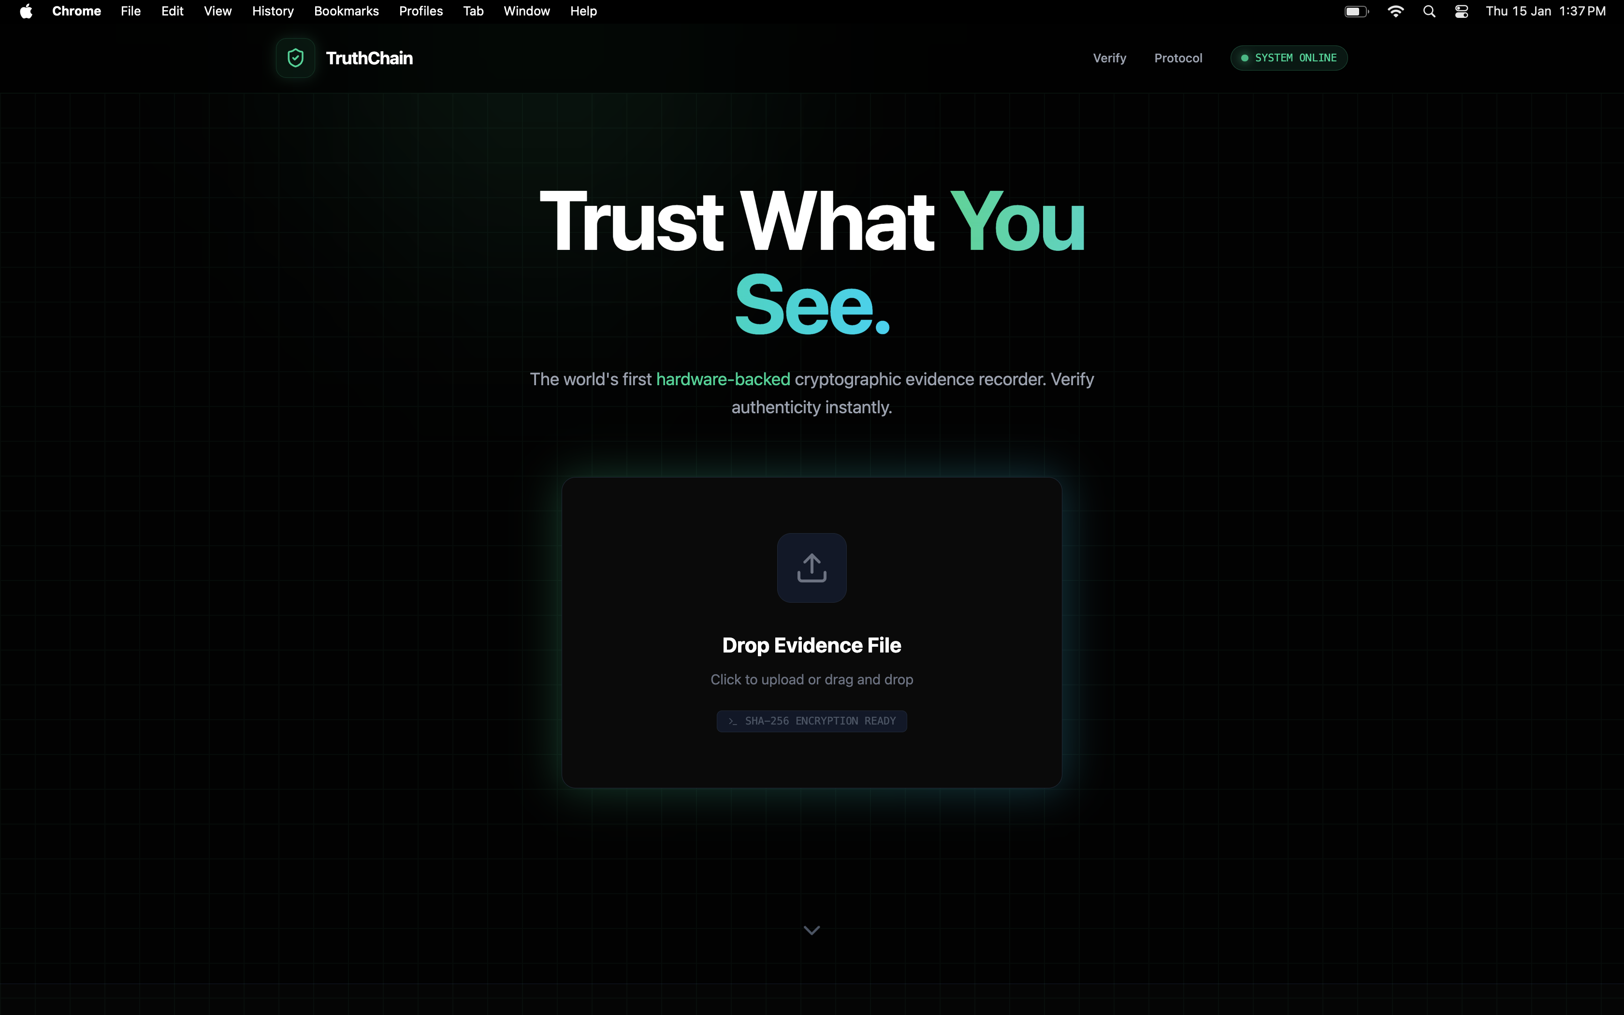This screenshot has height=1015, width=1624.
Task: Click the "Click to upload or drag and drop" text
Action: click(812, 680)
